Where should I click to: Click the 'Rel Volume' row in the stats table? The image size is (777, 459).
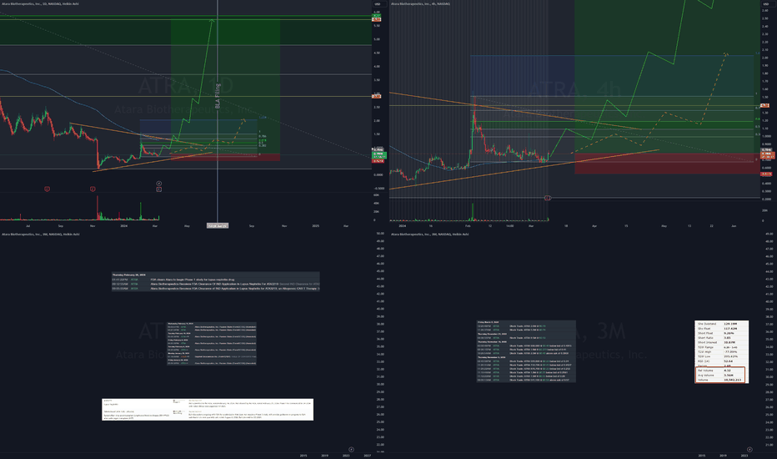721,371
